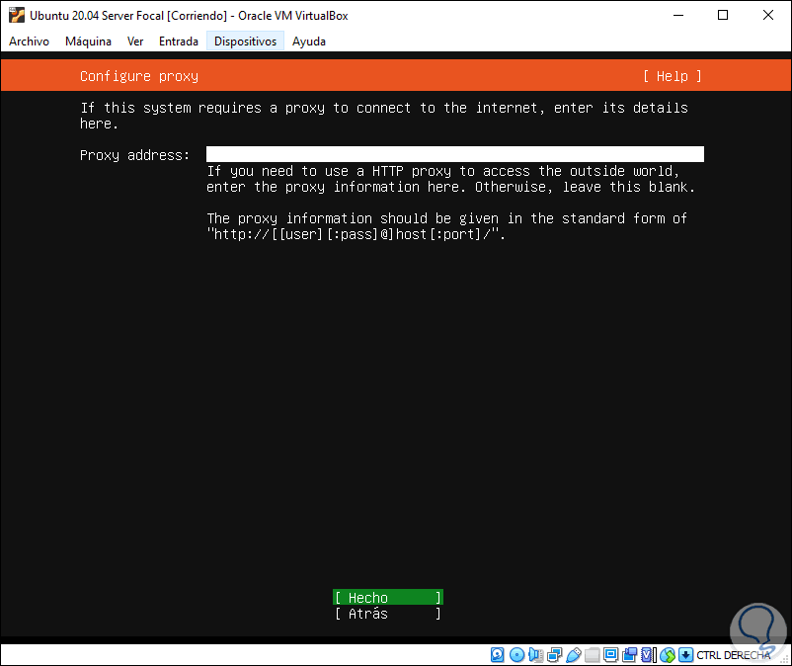Click the keyboard capture arrow icon
The height and width of the screenshot is (666, 792).
pos(685,655)
